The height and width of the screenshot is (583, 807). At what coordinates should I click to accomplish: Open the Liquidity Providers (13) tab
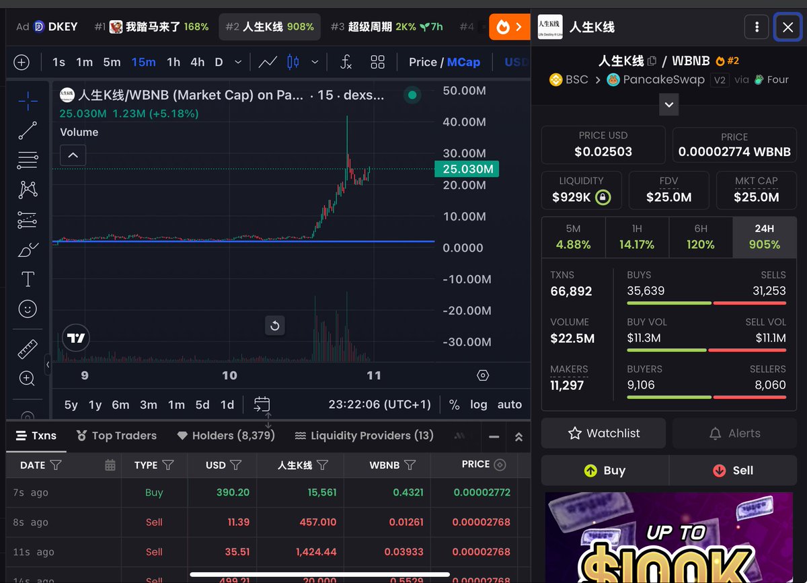[364, 436]
